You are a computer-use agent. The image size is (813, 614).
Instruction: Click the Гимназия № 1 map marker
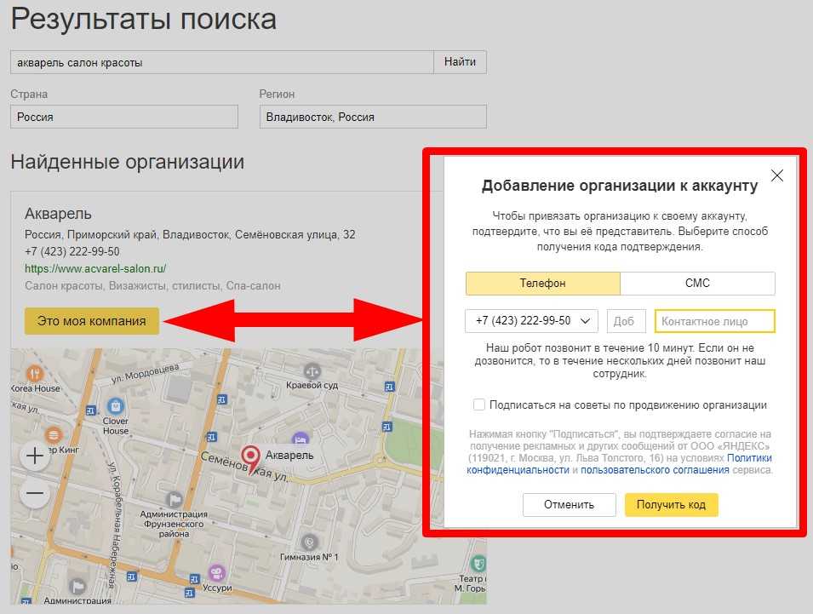pos(310,541)
